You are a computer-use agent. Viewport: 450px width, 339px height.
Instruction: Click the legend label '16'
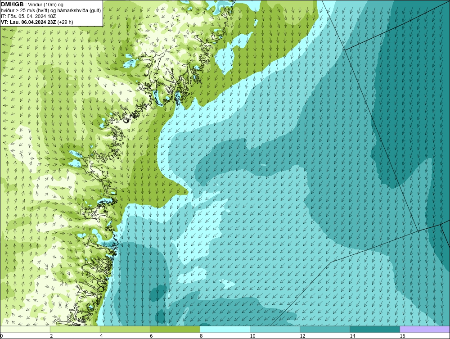402,336
